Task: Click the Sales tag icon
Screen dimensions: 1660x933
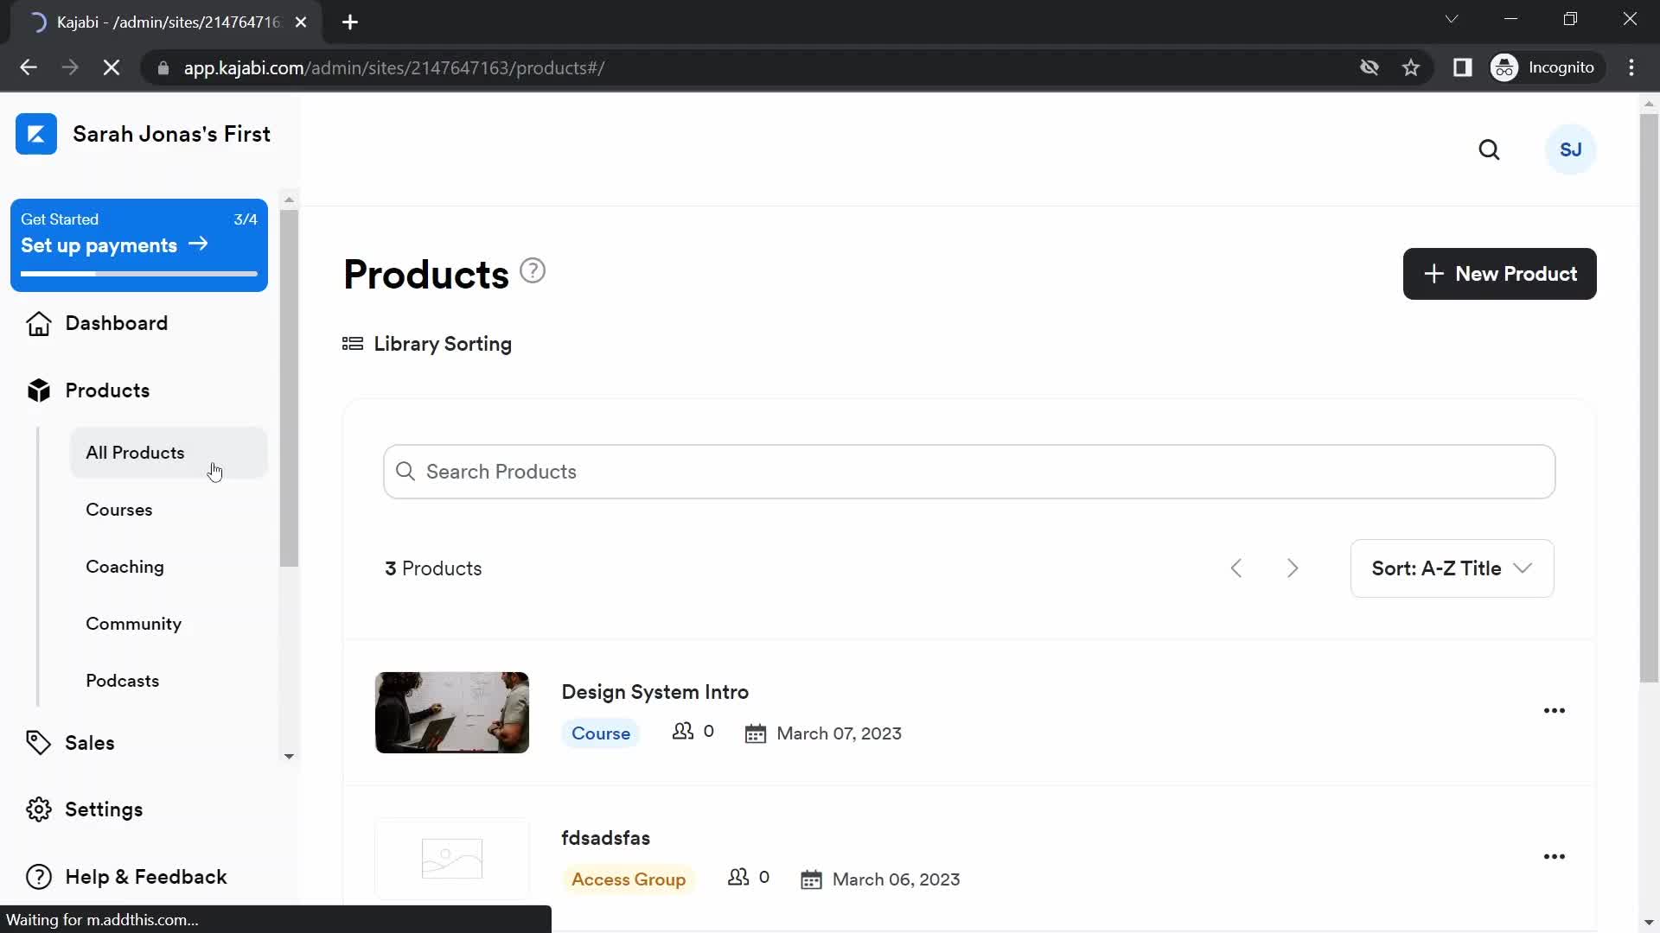Action: [39, 743]
